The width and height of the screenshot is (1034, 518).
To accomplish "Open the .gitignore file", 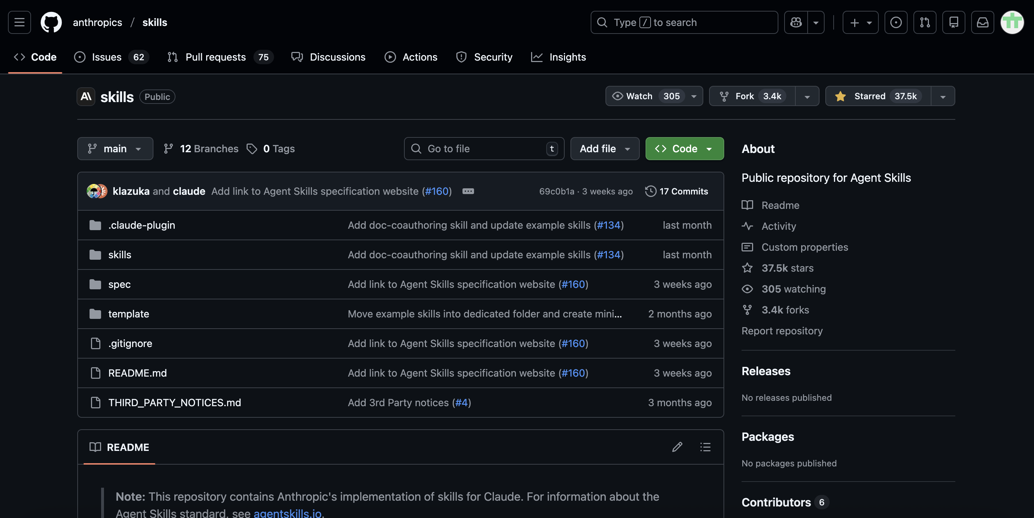I will coord(130,344).
